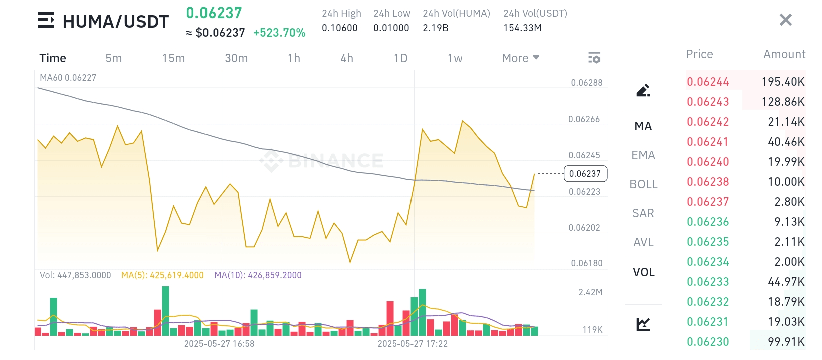The width and height of the screenshot is (822, 360).
Task: Click the Binance watermark logo on chart
Action: (321, 161)
